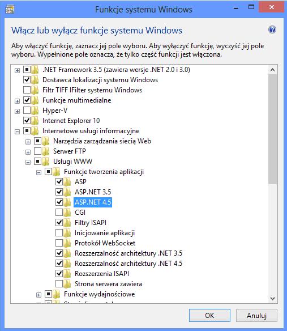Screen dimensions: 287x331
Task: Check the CGI checkbox
Action: (59, 212)
